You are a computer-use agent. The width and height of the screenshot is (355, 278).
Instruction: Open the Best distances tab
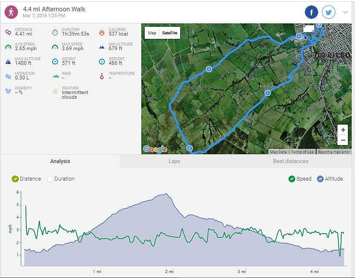click(291, 161)
